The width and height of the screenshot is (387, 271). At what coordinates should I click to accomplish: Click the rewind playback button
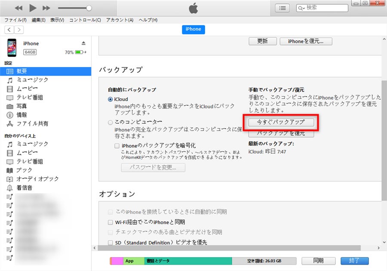point(18,8)
